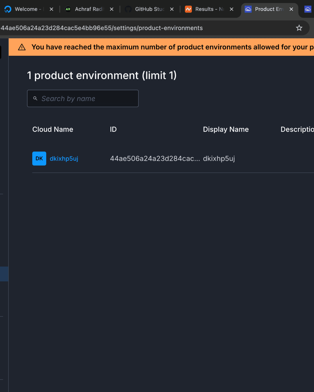Focus the Search by name field

point(87,99)
